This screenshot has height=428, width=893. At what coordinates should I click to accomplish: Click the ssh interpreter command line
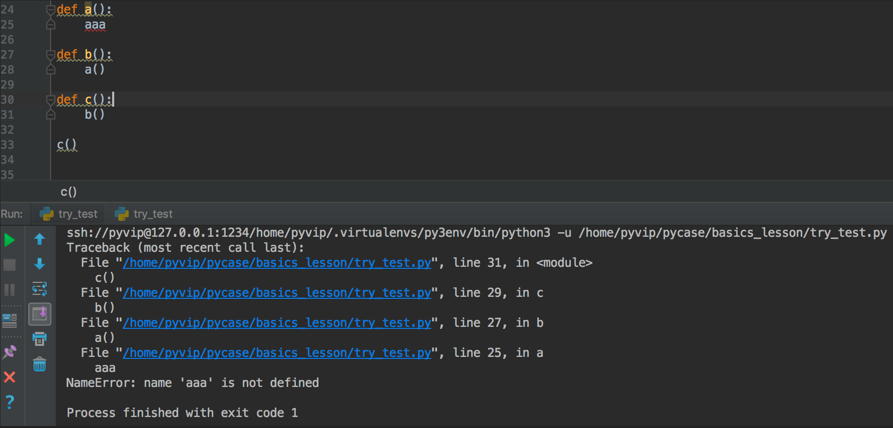(477, 233)
